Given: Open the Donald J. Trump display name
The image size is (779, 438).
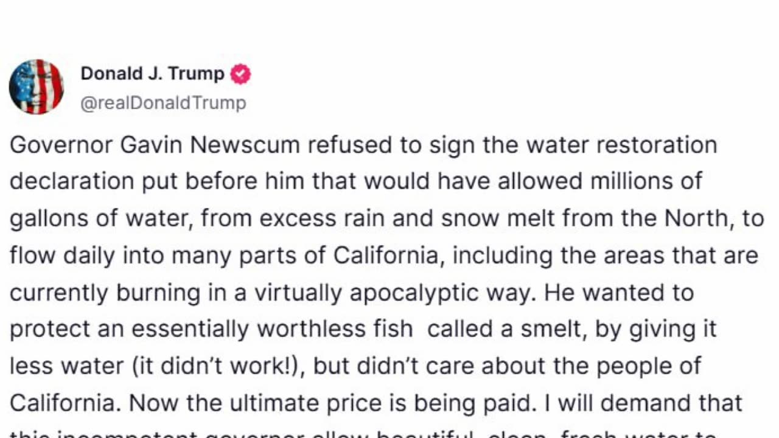Looking at the screenshot, I should tap(152, 74).
